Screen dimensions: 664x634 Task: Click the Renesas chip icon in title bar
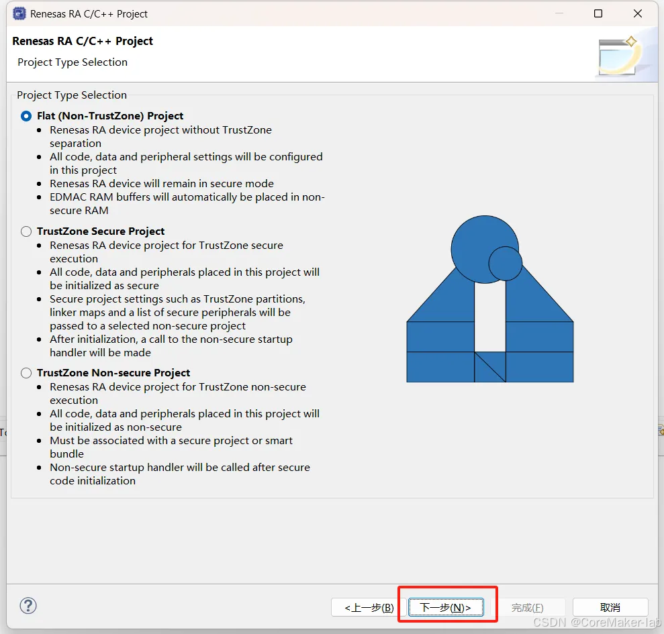[19, 13]
